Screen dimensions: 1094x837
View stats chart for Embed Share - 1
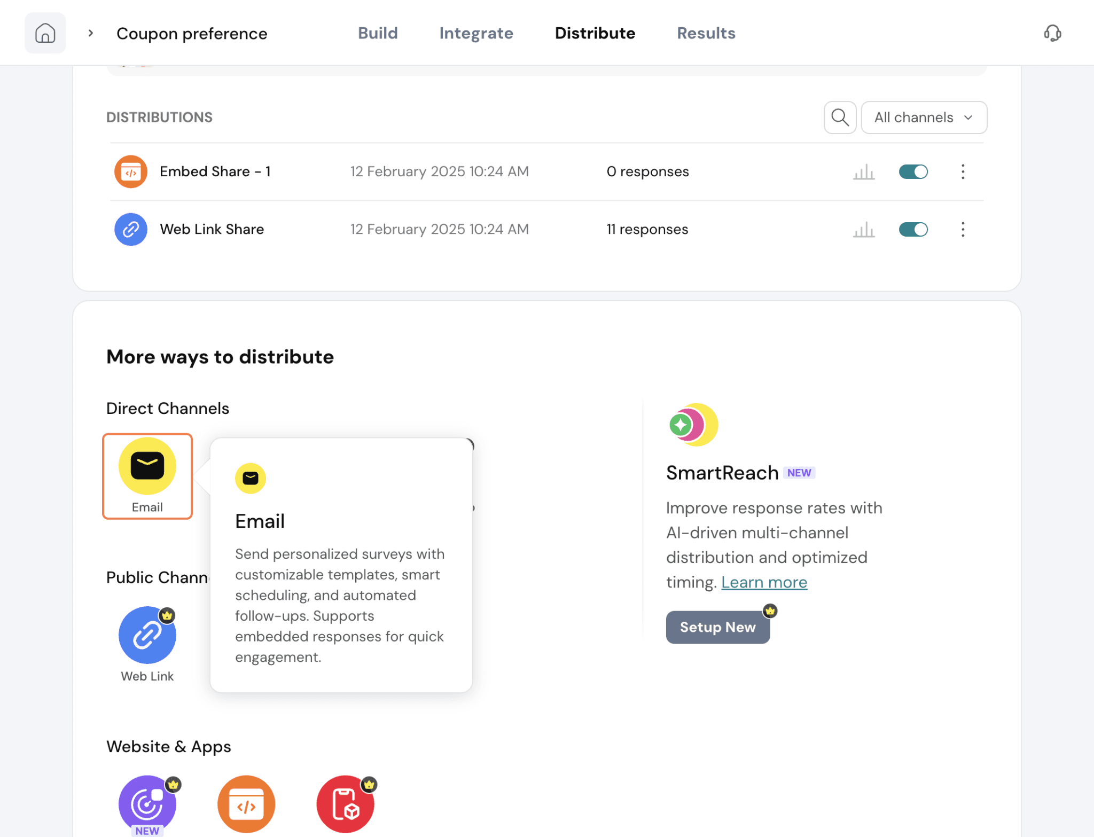coord(863,172)
